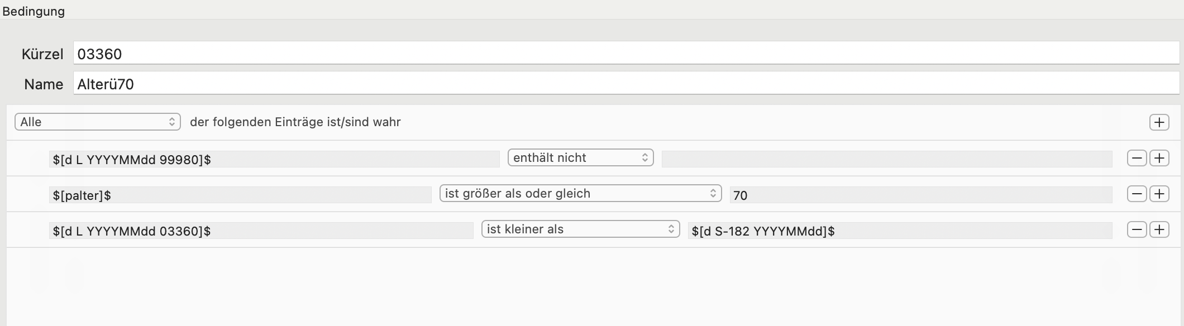Screen dimensions: 1184x326
Task: Add a row after the 03360 date condition
Action: [x=1159, y=229]
